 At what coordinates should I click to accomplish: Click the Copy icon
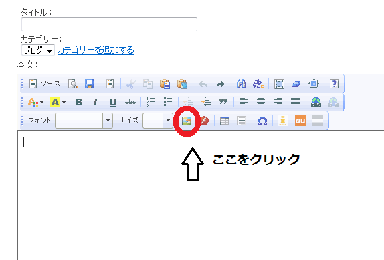tap(147, 84)
